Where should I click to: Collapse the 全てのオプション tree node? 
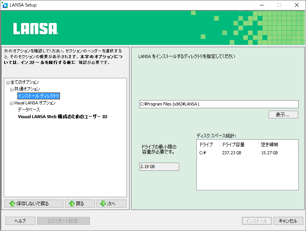[x=8, y=82]
